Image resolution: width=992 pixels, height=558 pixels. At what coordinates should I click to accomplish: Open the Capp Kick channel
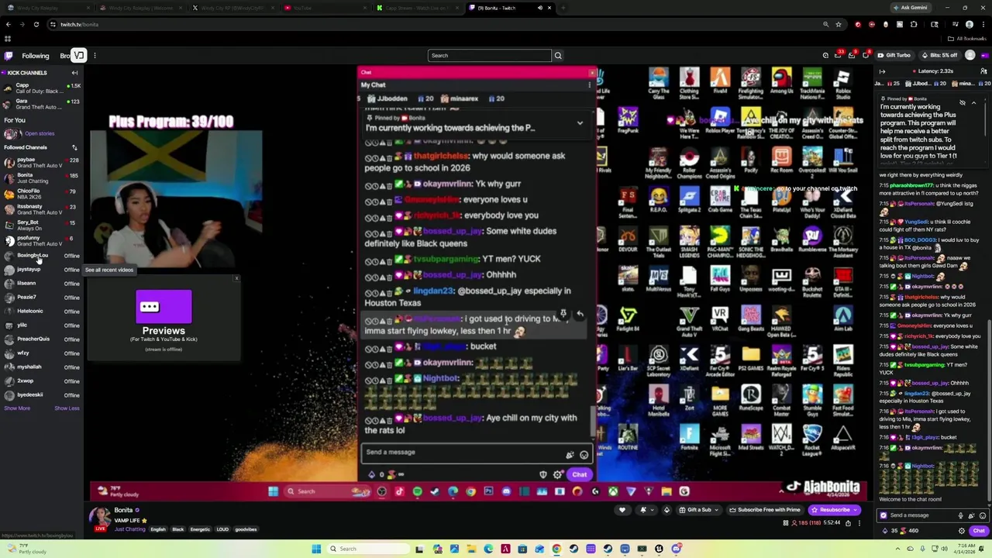tap(42, 88)
